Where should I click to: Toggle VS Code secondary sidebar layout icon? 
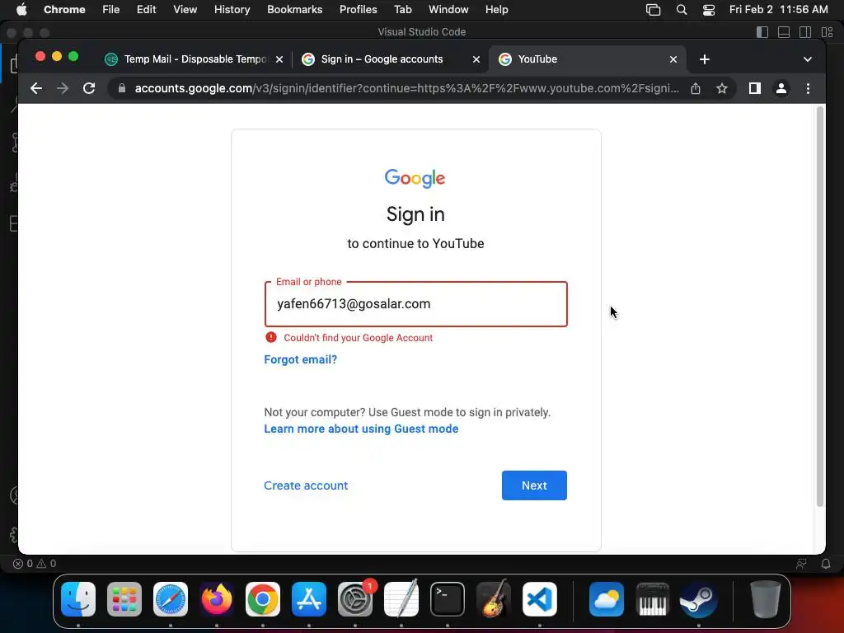805,32
